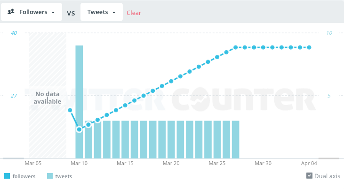
Task: Toggle tweets series via legend swatch
Action: pyautogui.click(x=50, y=176)
